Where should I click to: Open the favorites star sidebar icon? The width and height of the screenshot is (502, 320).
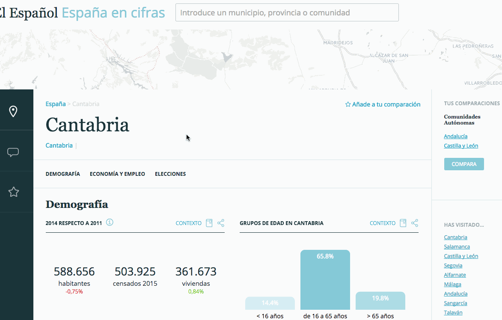click(x=13, y=192)
